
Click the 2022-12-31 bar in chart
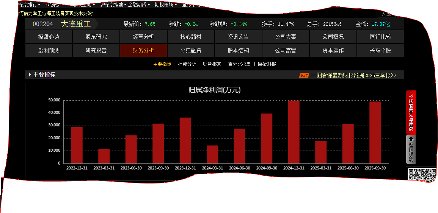(x=77, y=145)
